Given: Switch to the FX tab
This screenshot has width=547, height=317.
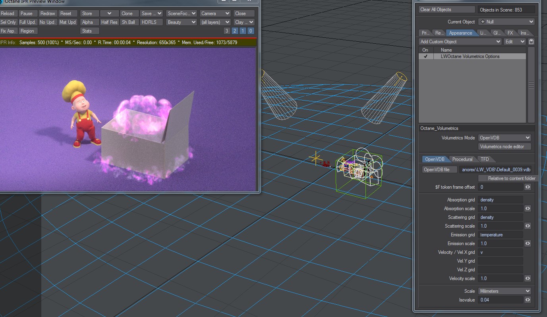Looking at the screenshot, I should click(510, 33).
